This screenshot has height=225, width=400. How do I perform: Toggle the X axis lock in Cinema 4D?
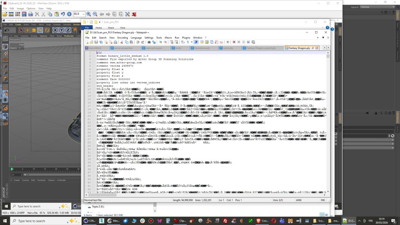(56, 30)
